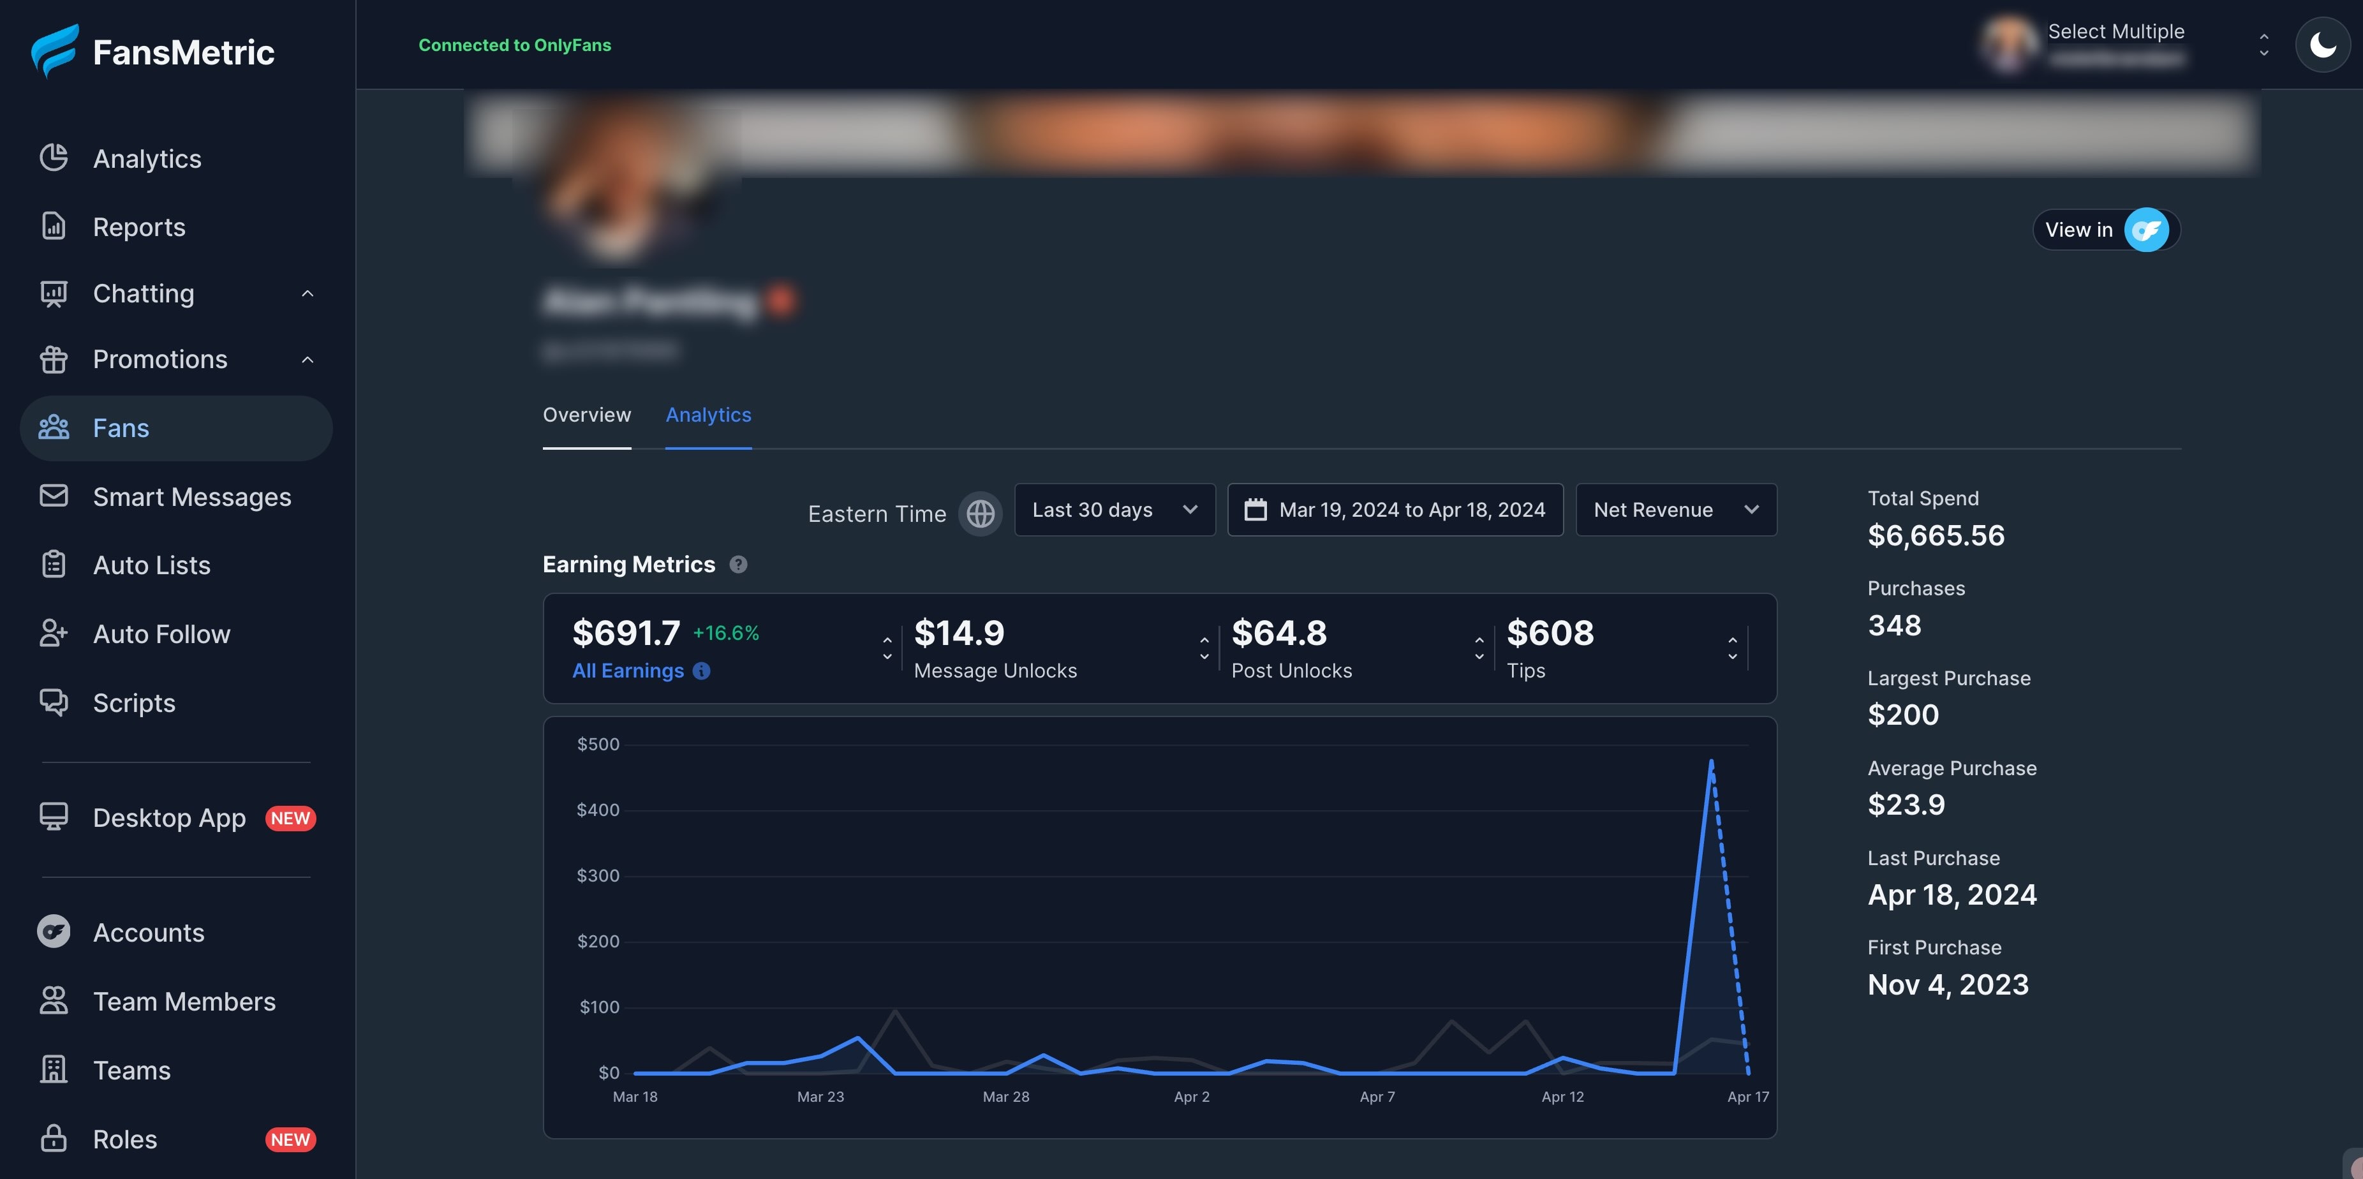Screen dimensions: 2363x1179
Task: Switch to the Overview tab
Action: click(586, 415)
